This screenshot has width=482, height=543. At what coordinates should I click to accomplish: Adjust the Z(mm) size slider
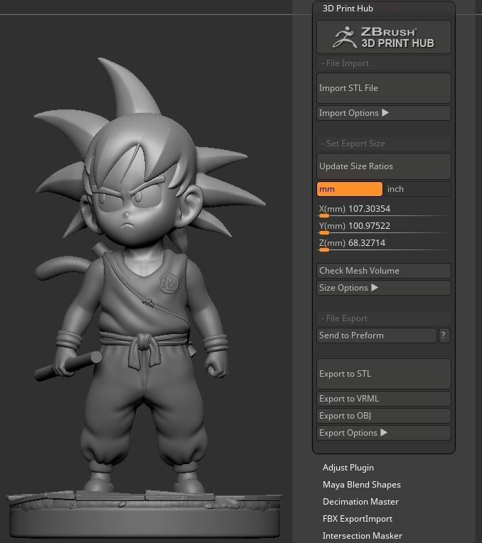pos(384,244)
